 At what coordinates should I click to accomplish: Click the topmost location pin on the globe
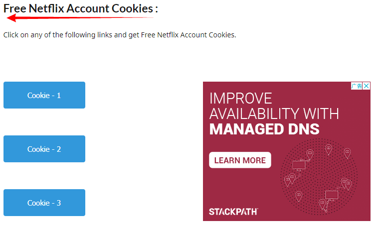pyautogui.click(x=329, y=149)
